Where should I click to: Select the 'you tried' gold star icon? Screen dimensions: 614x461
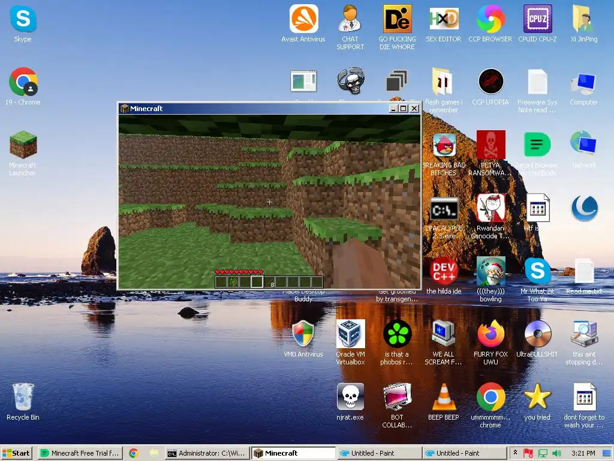[537, 396]
